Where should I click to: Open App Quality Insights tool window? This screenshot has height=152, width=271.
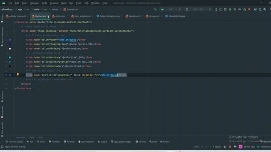click(121, 142)
